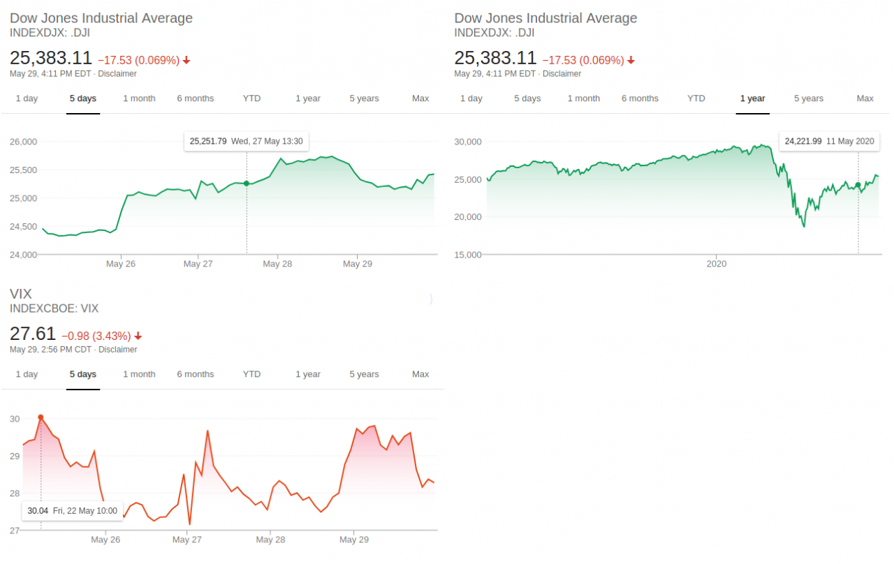Click orange VIX data point at 22 May
894x564 pixels.
pos(41,417)
